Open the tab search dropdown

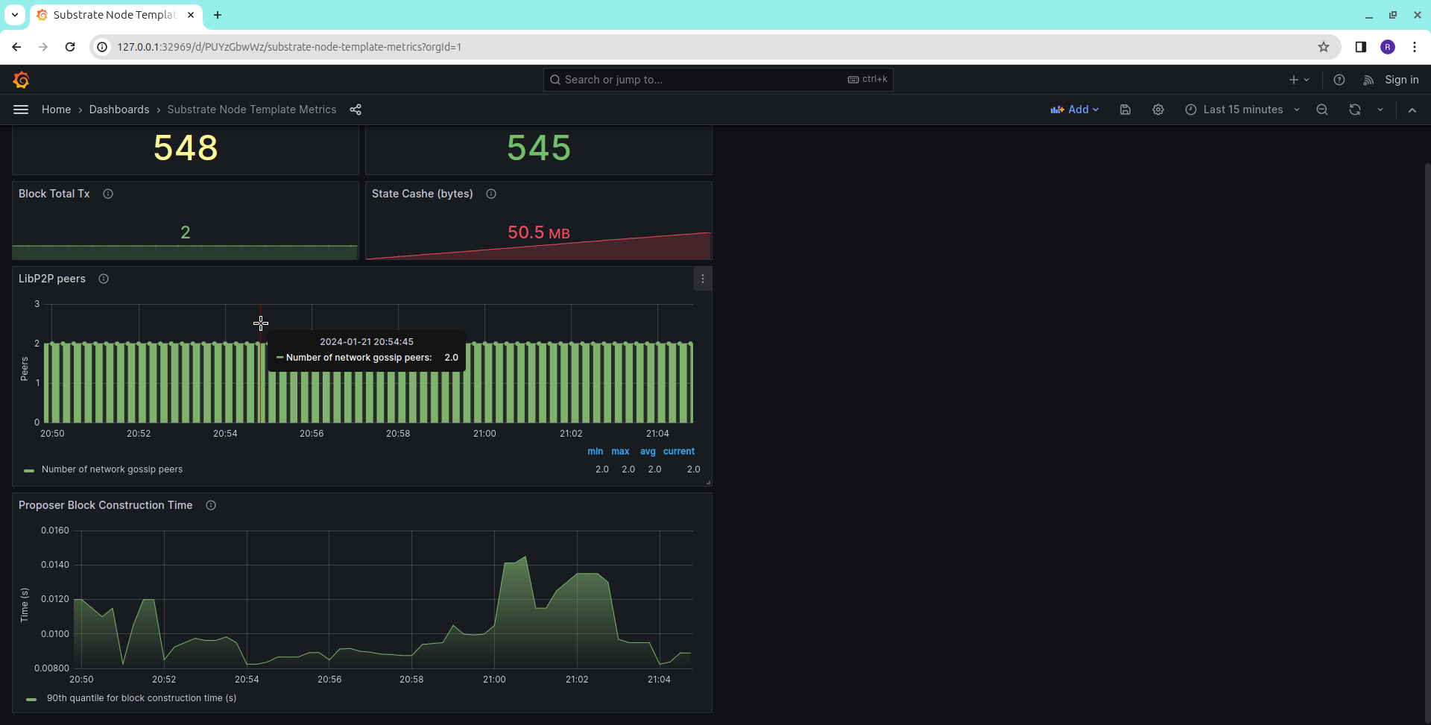point(14,15)
